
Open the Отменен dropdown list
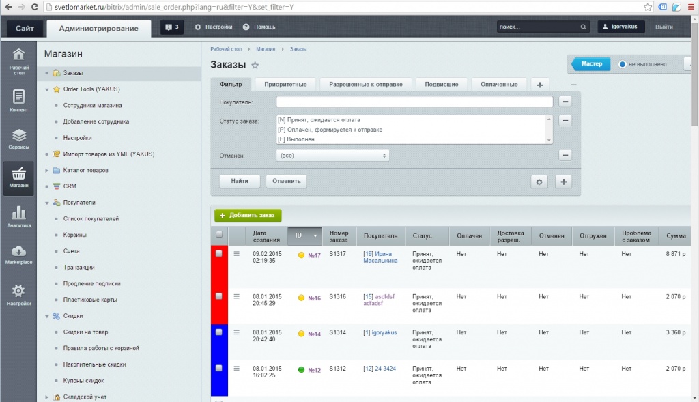(x=332, y=156)
